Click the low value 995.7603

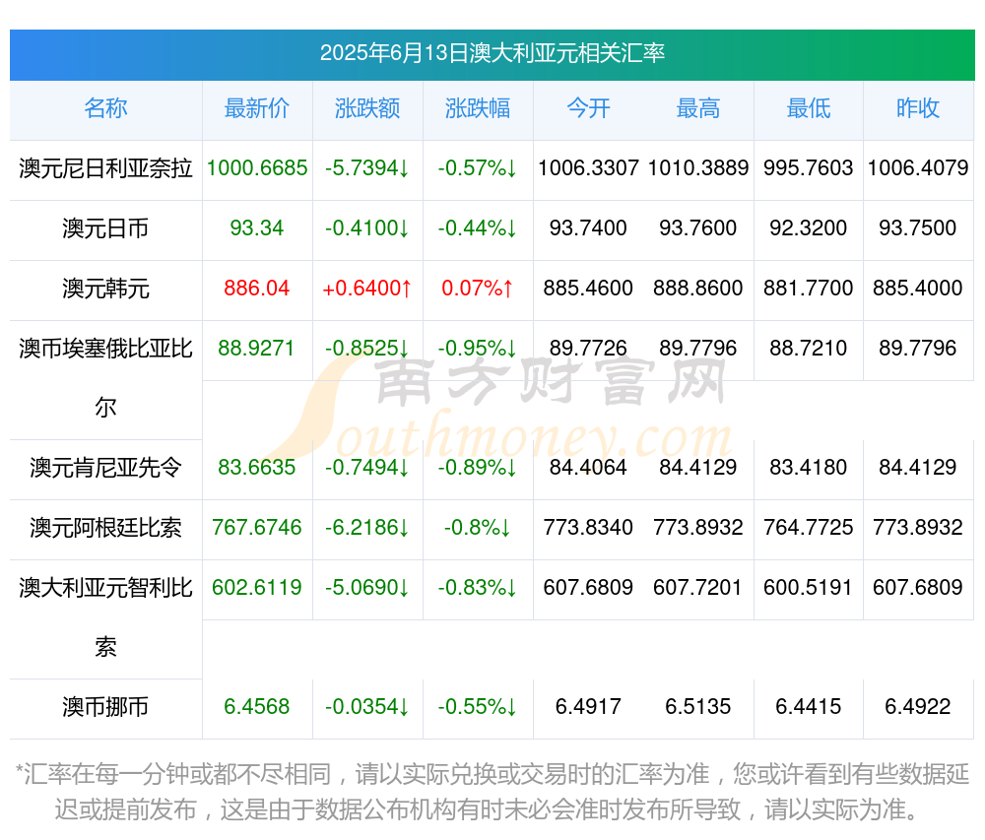[809, 168]
